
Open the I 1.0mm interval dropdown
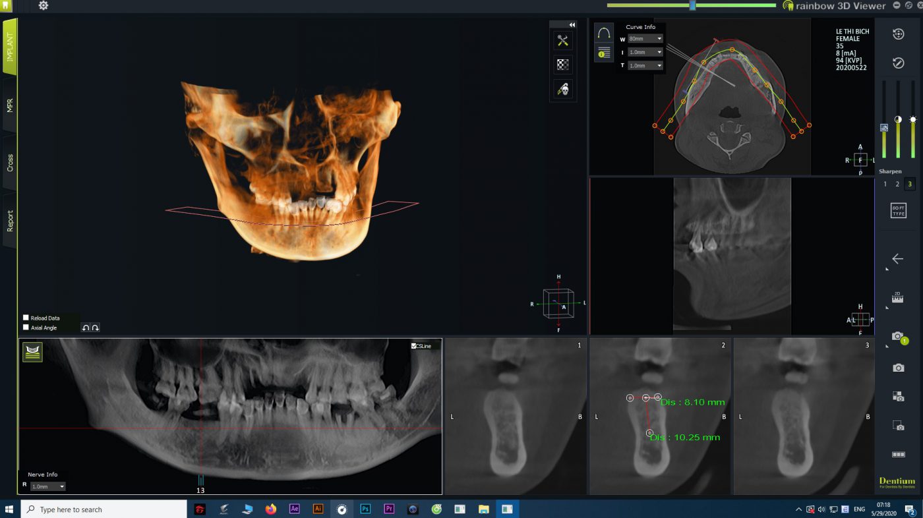pos(645,52)
